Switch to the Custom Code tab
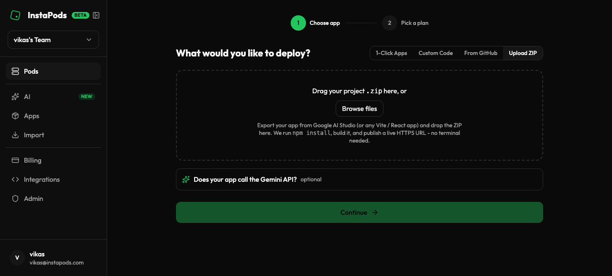612x276 pixels. click(436, 53)
